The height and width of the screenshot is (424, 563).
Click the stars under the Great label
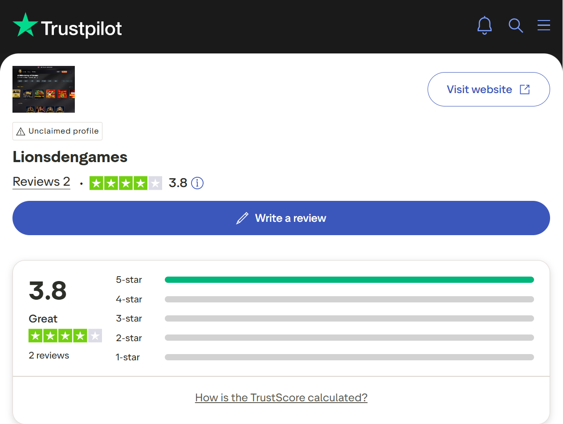point(65,336)
